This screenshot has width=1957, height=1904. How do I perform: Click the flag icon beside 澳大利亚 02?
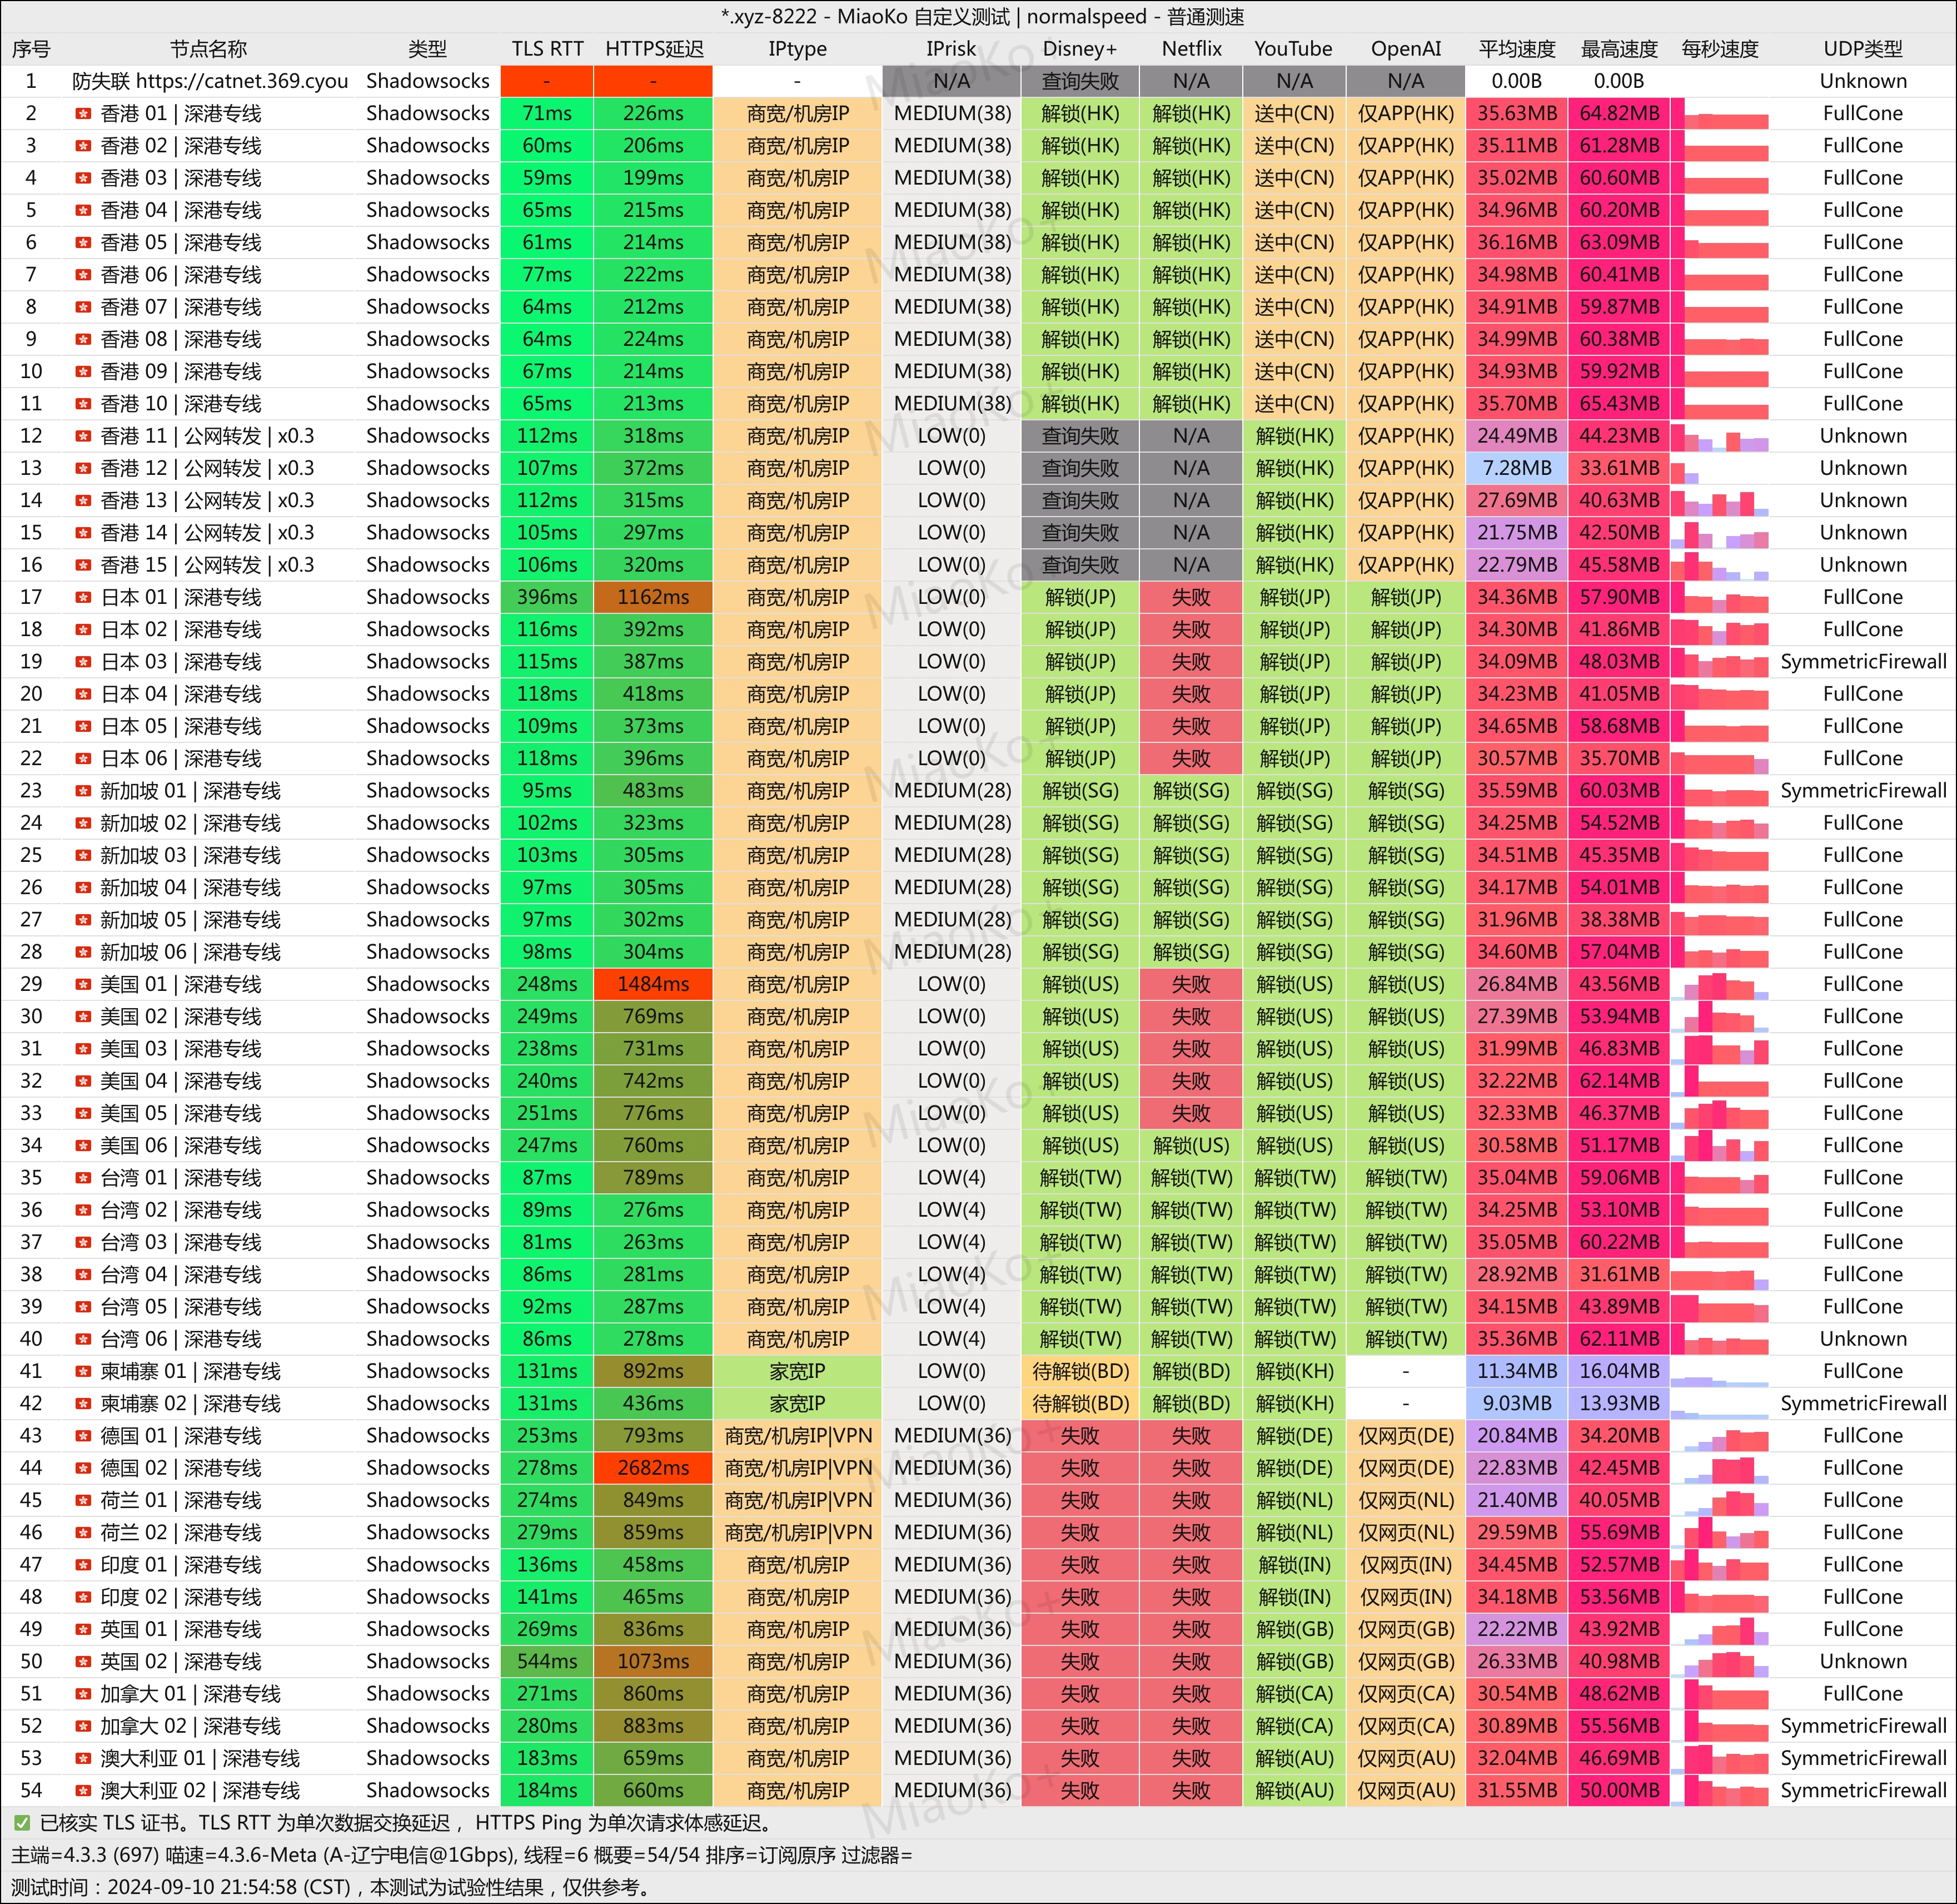[83, 1791]
